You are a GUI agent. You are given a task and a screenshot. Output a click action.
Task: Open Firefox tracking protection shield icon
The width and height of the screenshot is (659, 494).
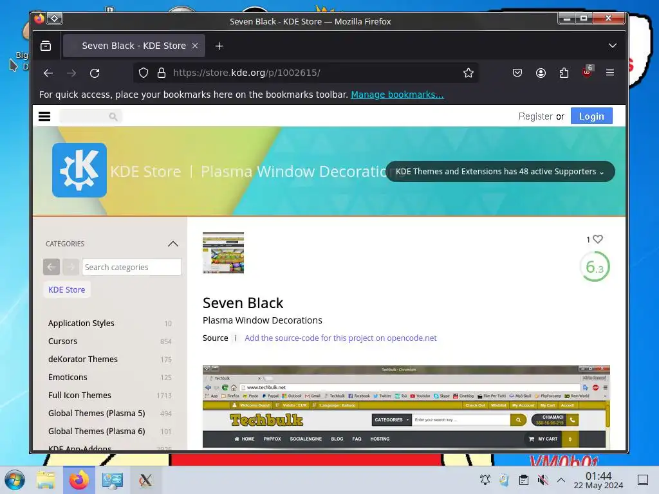(x=144, y=73)
